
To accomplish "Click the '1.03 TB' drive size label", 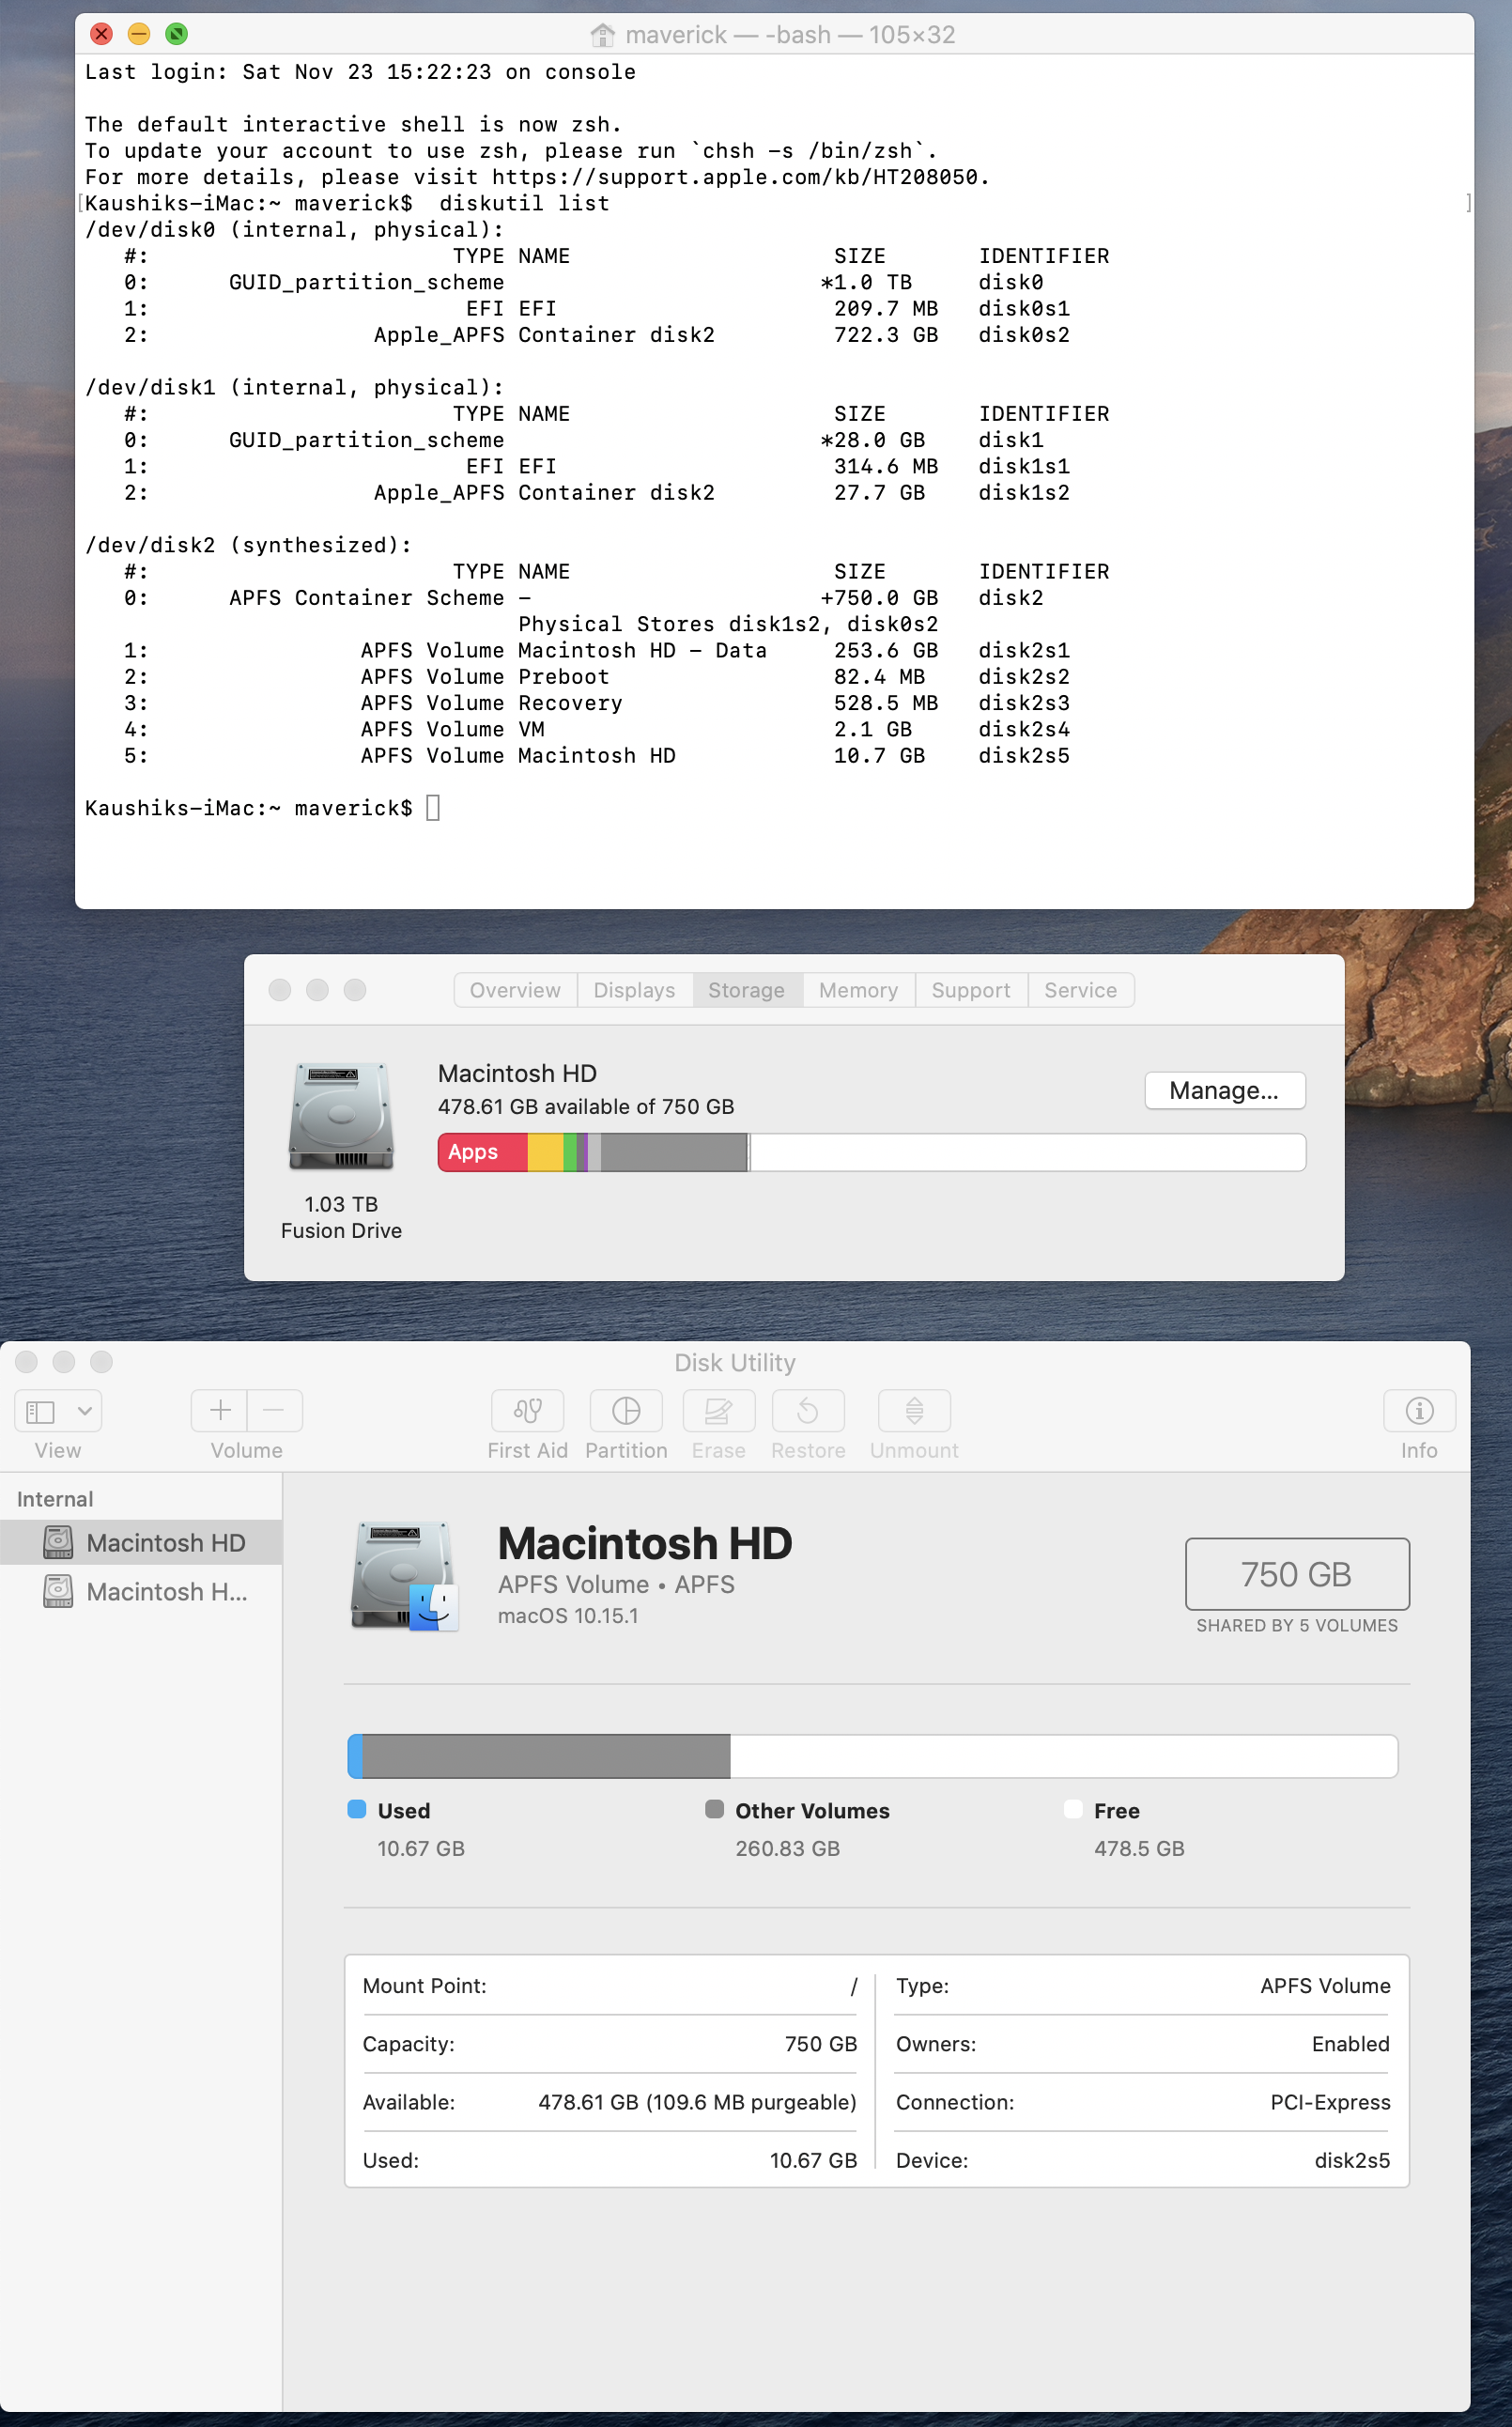I will pos(341,1204).
